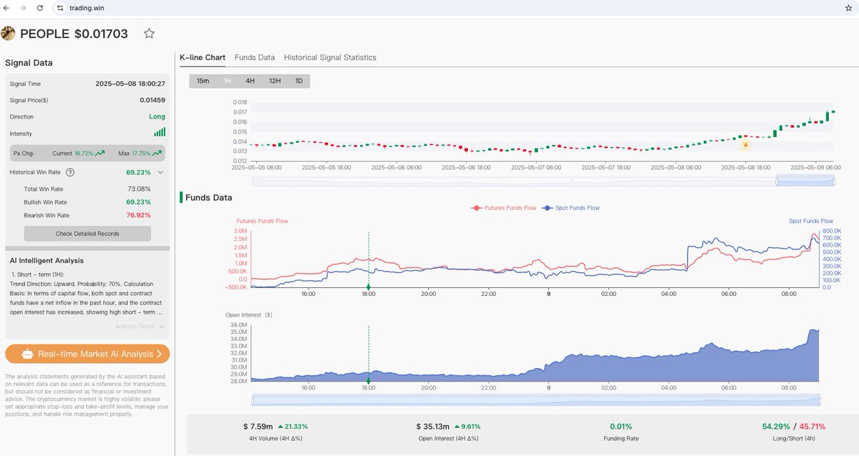Select the 1H timeframe
Viewport: 859px width, 456px height.
coord(228,81)
